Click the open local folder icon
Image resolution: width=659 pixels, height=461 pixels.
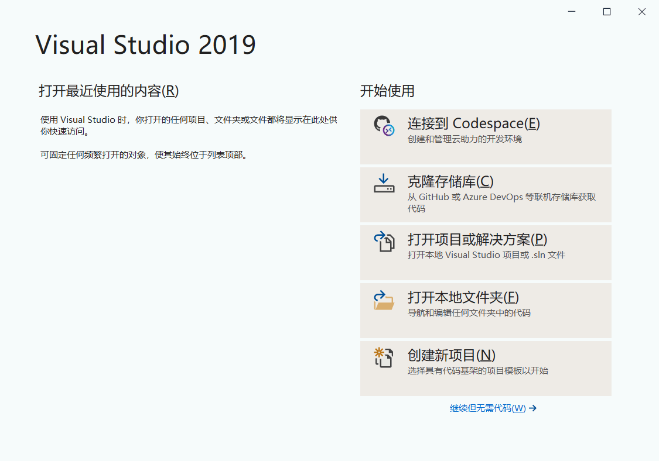pyautogui.click(x=384, y=300)
